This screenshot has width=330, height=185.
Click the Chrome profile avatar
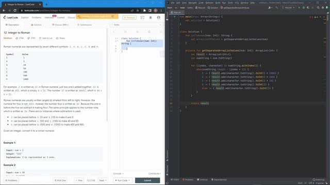coord(156,10)
